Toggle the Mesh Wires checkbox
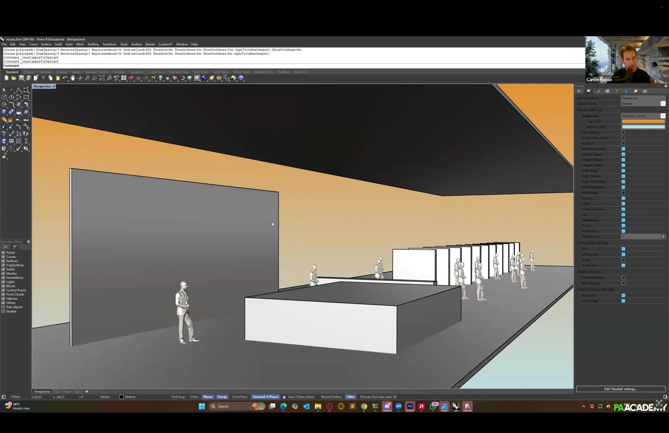669x433 pixels. (x=623, y=193)
